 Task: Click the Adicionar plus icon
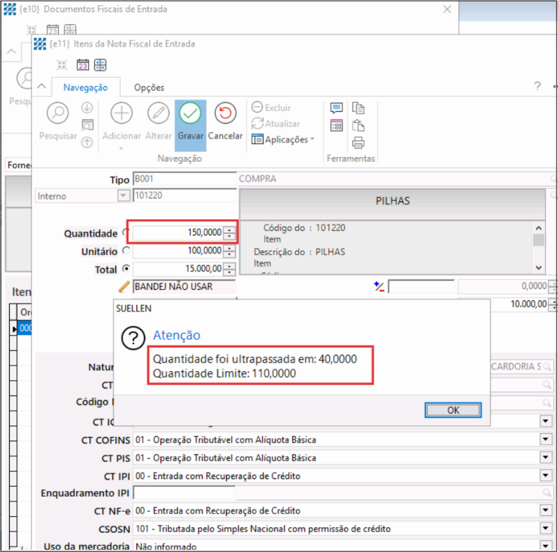[x=121, y=113]
